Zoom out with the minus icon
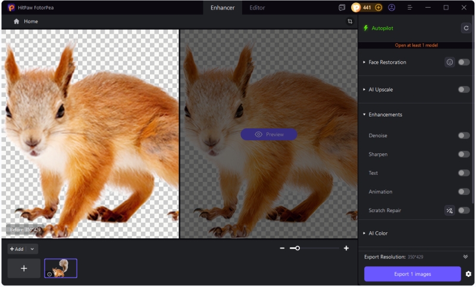Viewport: 476px width, 287px height. tap(282, 248)
